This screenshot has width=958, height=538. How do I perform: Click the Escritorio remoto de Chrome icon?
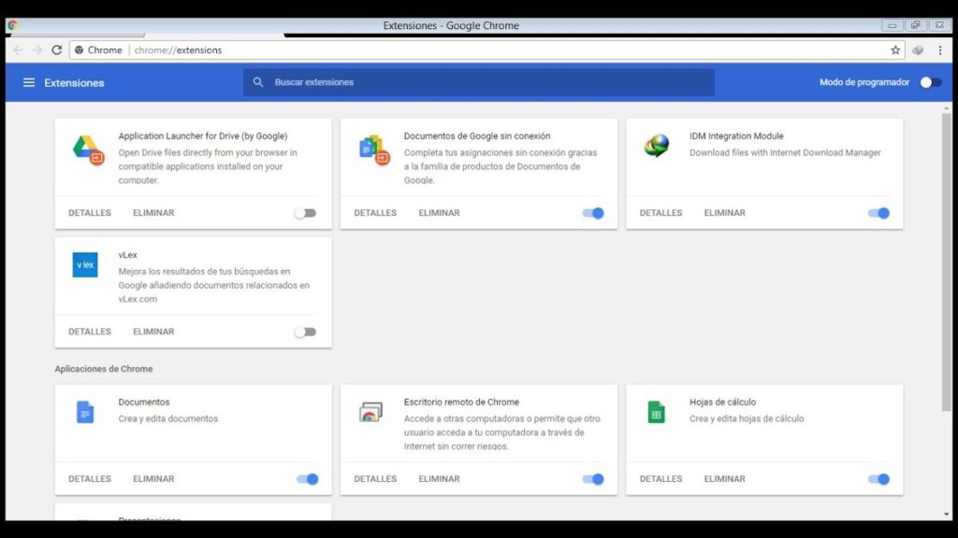(x=370, y=412)
